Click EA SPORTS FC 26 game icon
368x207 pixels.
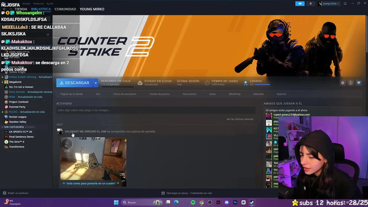[x=6, y=132]
